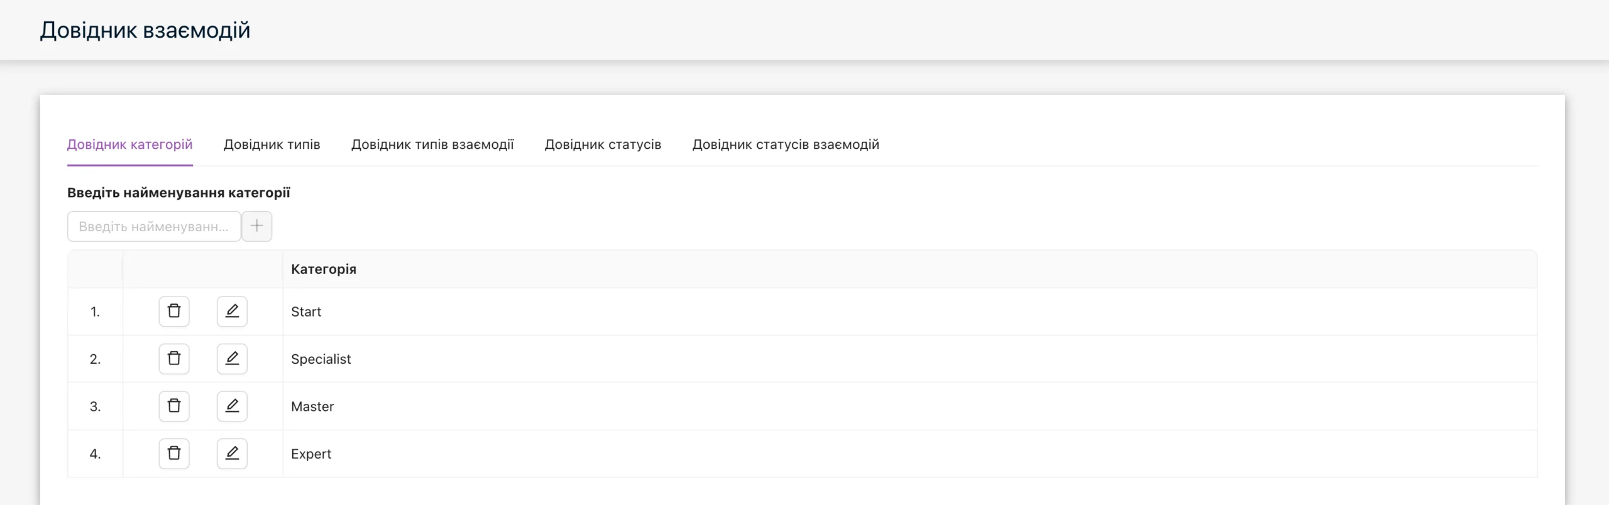Delete the Expert category
Image resolution: width=1609 pixels, height=505 pixels.
pos(174,453)
